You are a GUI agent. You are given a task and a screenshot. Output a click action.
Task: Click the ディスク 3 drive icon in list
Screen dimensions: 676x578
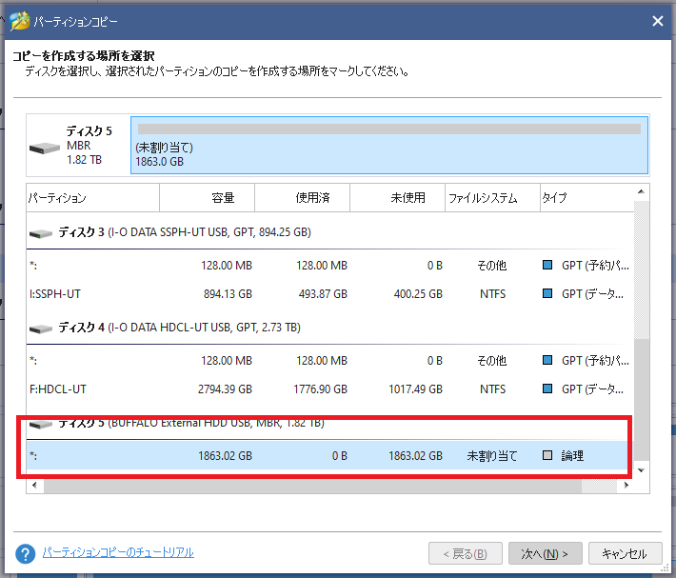tap(41, 233)
